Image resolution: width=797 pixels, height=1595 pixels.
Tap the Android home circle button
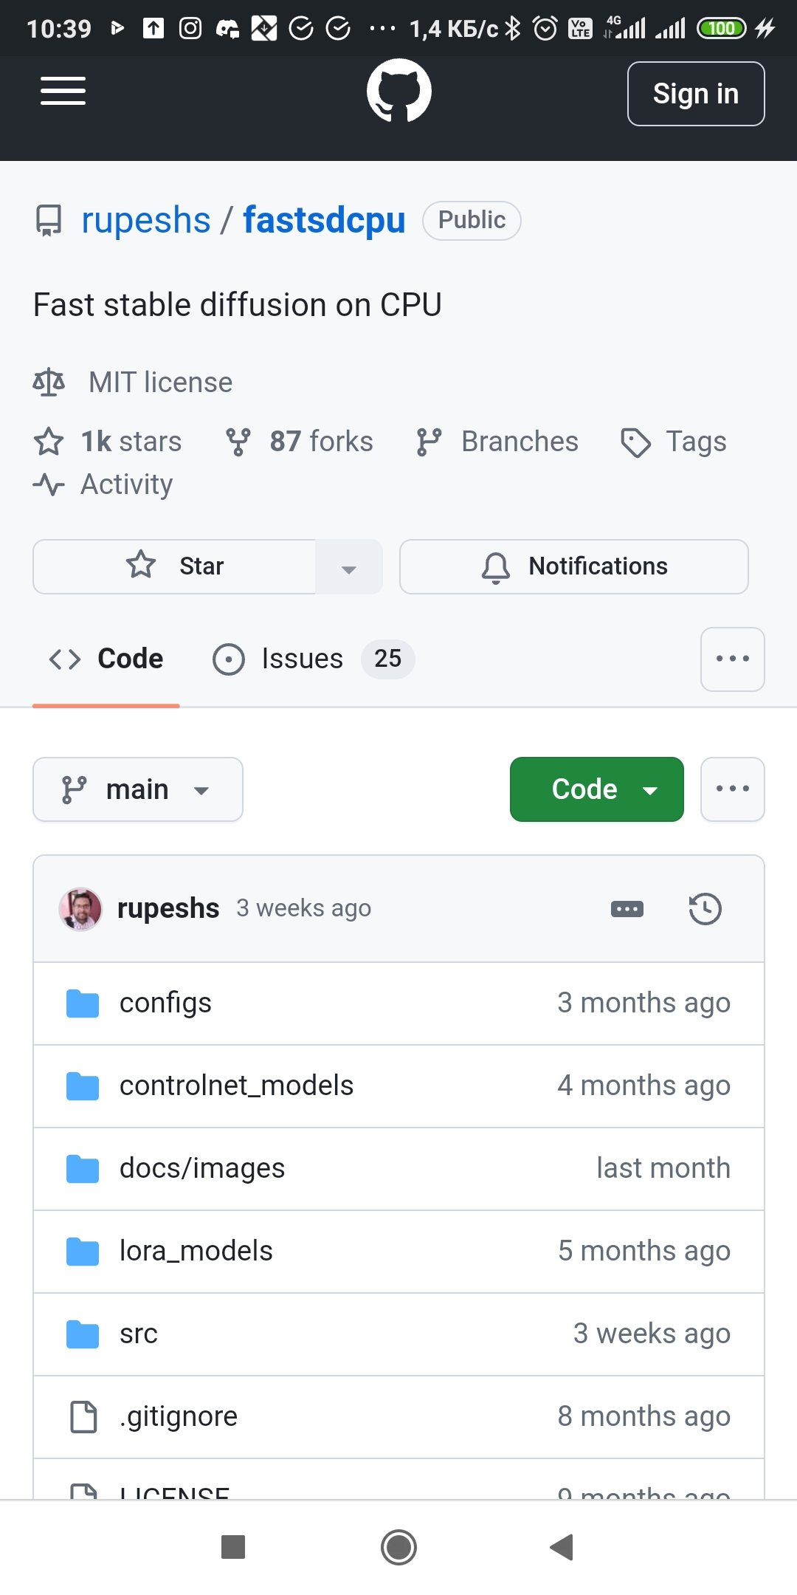pyautogui.click(x=399, y=1547)
